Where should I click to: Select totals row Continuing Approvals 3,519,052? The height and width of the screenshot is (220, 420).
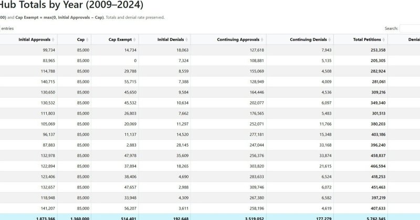click(254, 218)
